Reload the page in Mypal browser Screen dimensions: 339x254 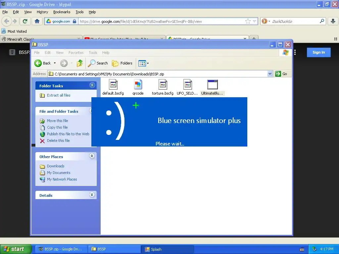pyautogui.click(x=25, y=21)
